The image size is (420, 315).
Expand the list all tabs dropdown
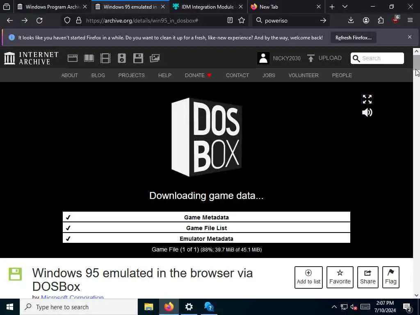[345, 7]
